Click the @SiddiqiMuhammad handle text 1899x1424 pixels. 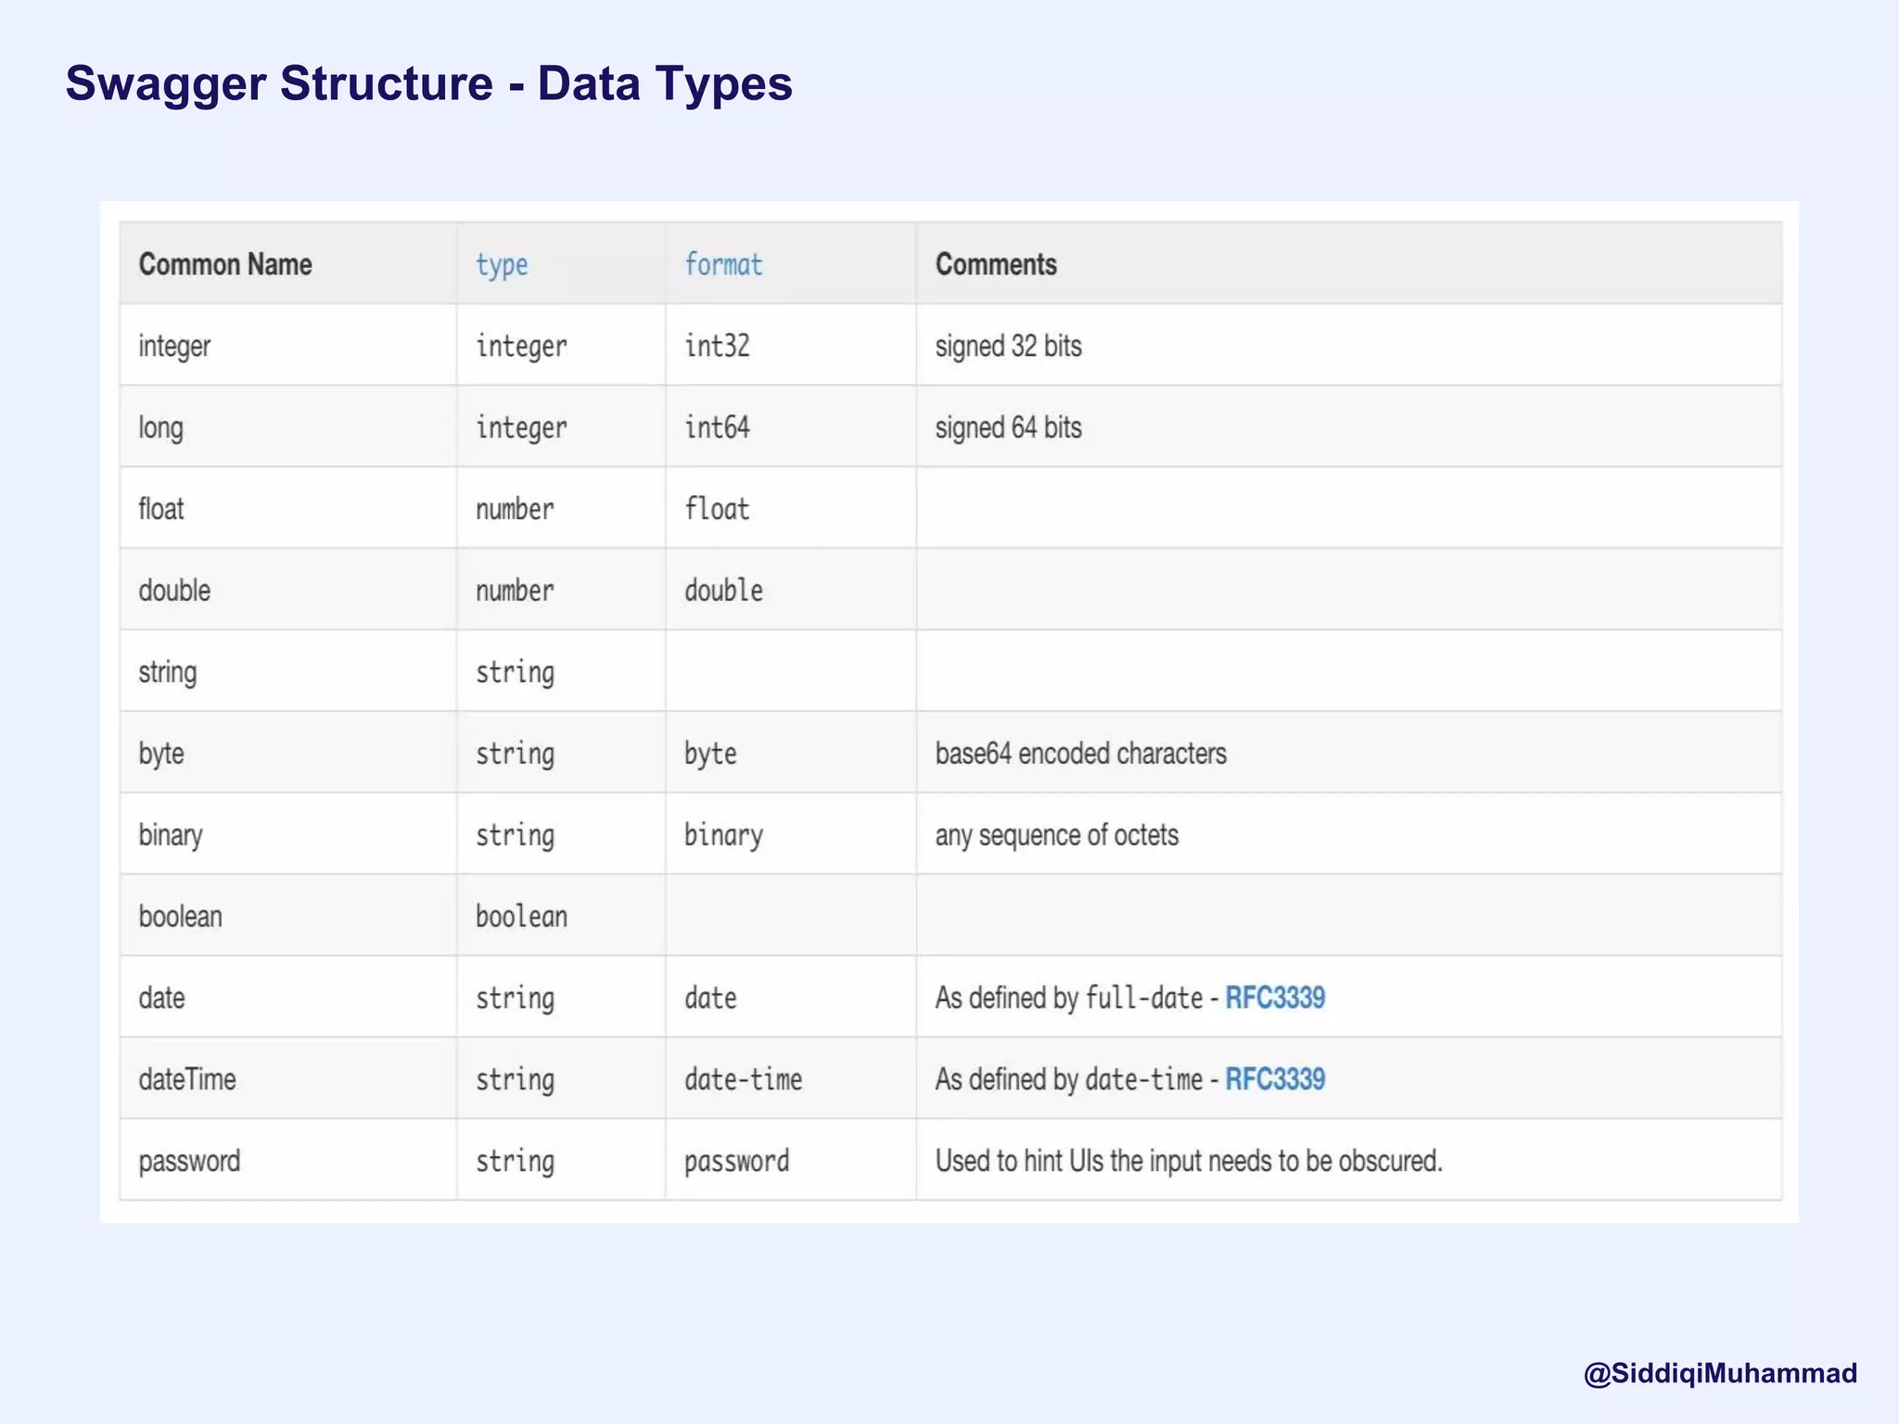click(1720, 1373)
